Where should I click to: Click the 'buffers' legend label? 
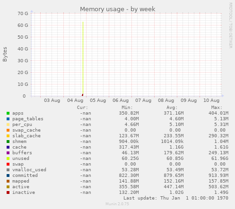(22, 153)
